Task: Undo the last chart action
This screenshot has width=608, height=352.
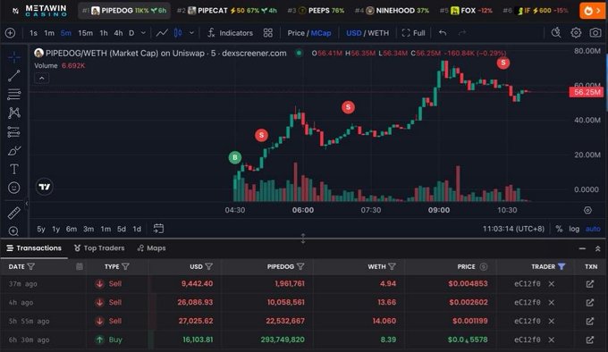Action: (443, 33)
